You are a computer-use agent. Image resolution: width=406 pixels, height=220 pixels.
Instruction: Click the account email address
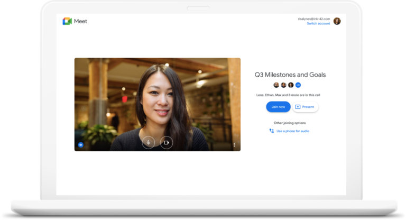point(313,19)
